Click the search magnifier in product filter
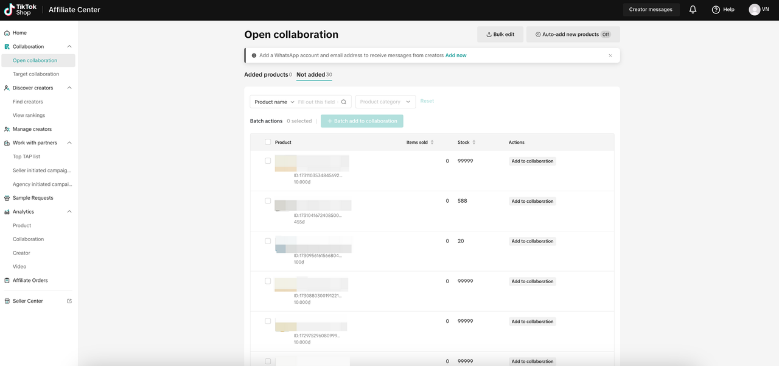This screenshot has height=366, width=779. click(x=344, y=102)
